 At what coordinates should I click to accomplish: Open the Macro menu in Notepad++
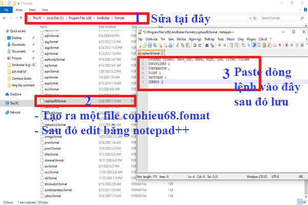click(x=230, y=39)
